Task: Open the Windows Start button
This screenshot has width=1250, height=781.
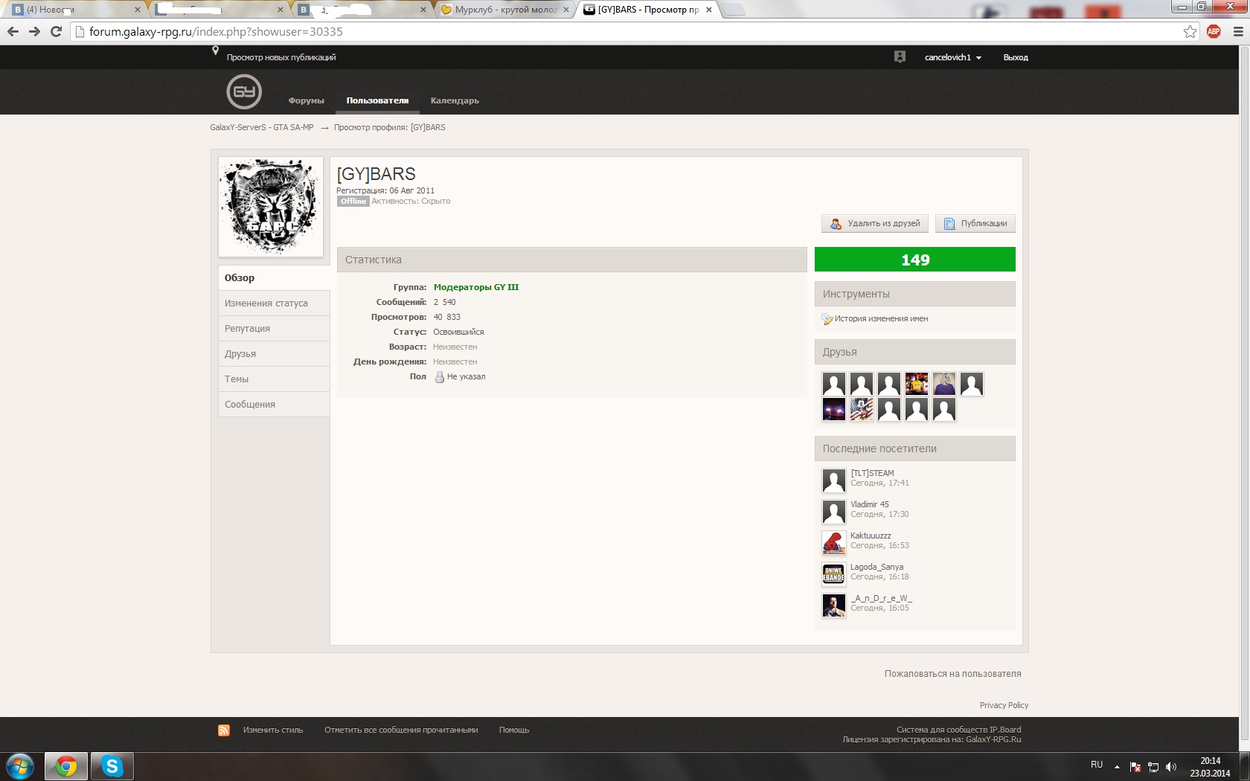Action: [20, 766]
